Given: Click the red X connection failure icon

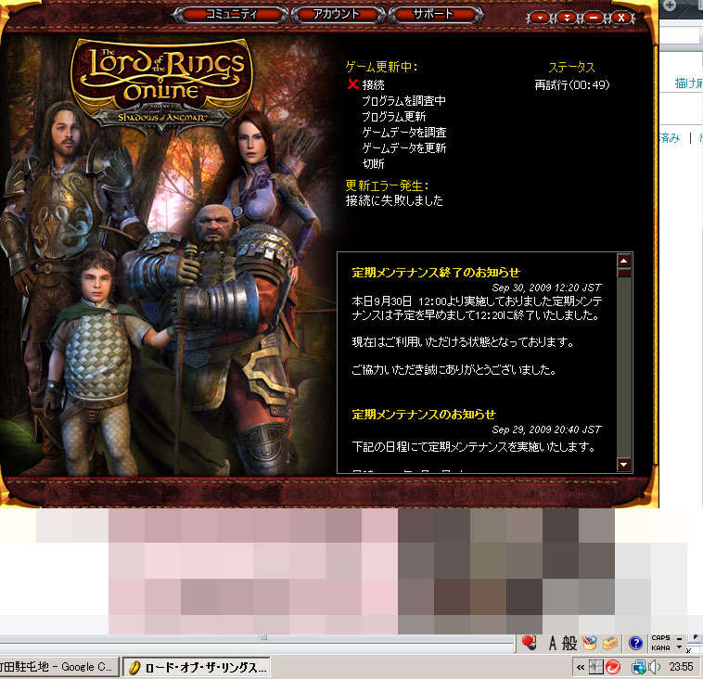Looking at the screenshot, I should (352, 83).
